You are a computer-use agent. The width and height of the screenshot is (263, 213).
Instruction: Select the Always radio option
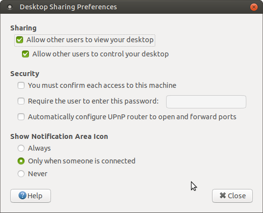point(21,148)
